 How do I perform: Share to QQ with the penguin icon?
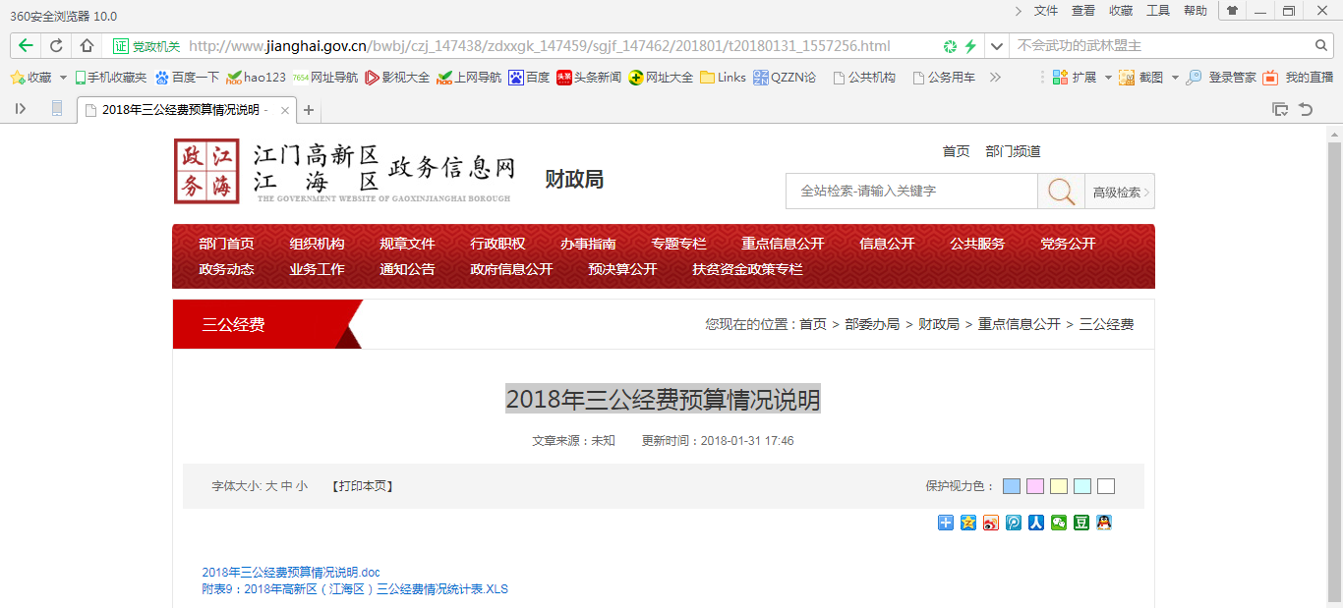point(1104,523)
